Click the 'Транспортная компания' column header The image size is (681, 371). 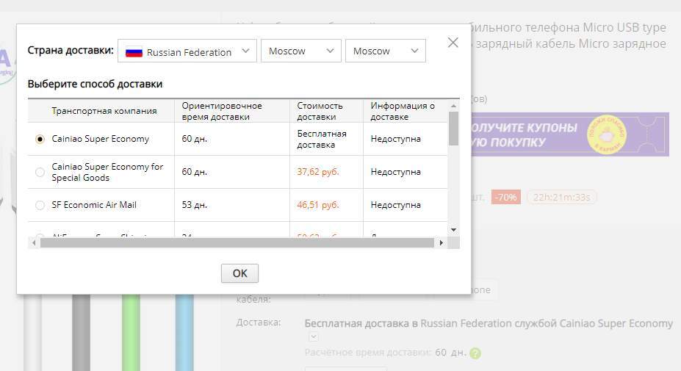104,111
